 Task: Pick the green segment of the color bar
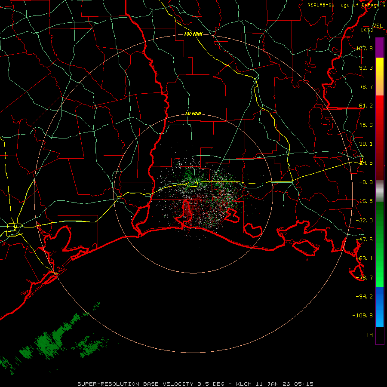[380, 244]
